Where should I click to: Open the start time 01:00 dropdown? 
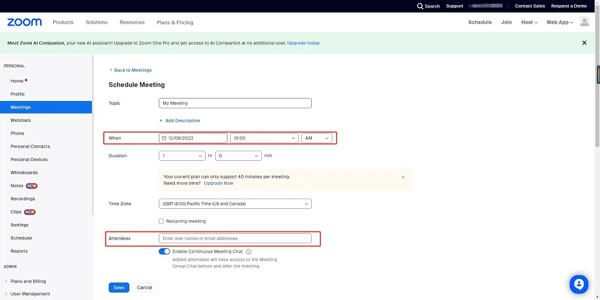[x=264, y=138]
